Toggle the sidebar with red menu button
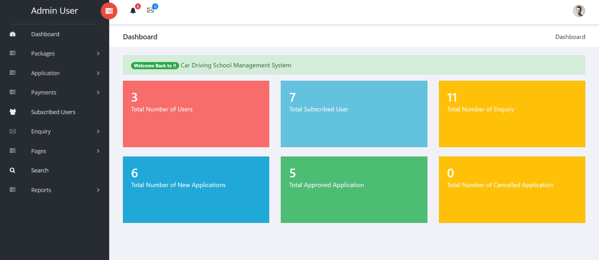The width and height of the screenshot is (599, 260). click(109, 11)
